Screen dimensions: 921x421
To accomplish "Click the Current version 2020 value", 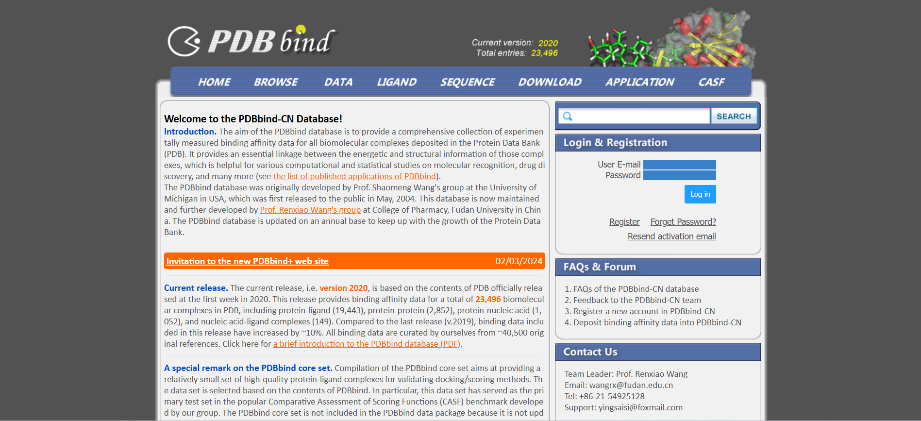I will (x=548, y=43).
